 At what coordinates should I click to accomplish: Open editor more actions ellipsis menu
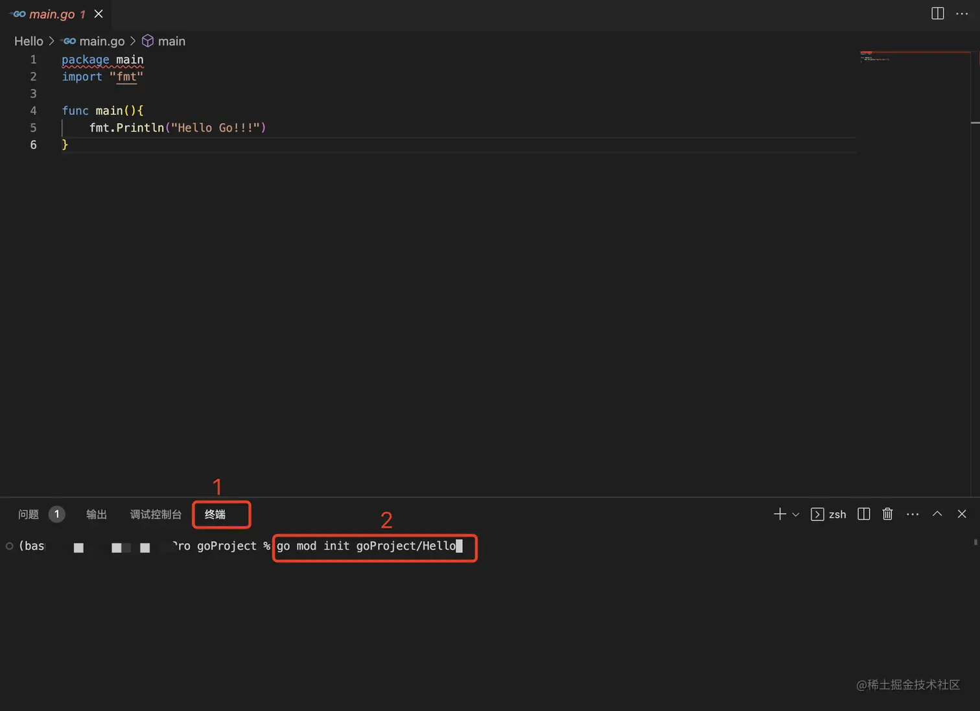(x=962, y=14)
